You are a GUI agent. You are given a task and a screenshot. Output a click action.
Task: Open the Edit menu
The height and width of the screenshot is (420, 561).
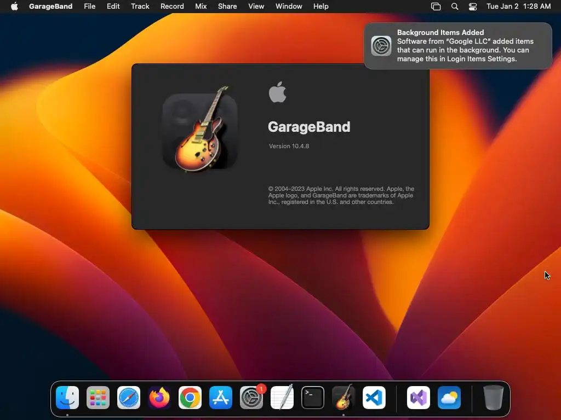pyautogui.click(x=113, y=7)
